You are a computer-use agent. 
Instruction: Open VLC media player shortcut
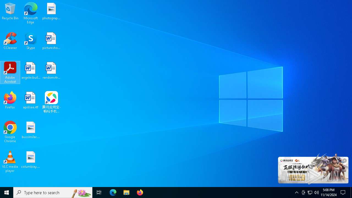pyautogui.click(x=10, y=162)
